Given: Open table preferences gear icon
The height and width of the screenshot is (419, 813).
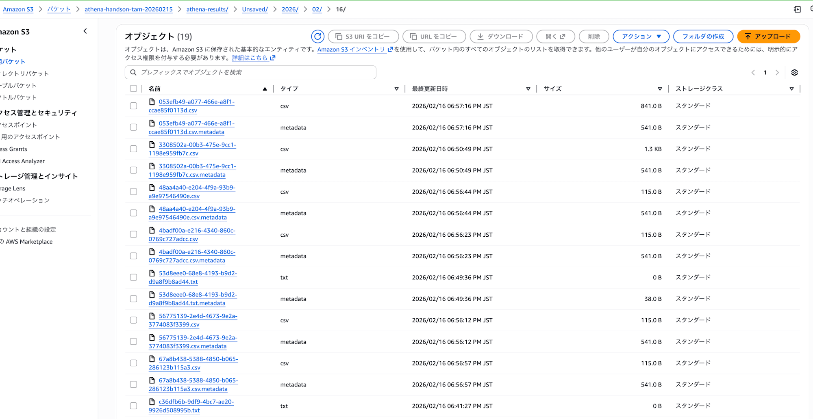Looking at the screenshot, I should pyautogui.click(x=794, y=73).
